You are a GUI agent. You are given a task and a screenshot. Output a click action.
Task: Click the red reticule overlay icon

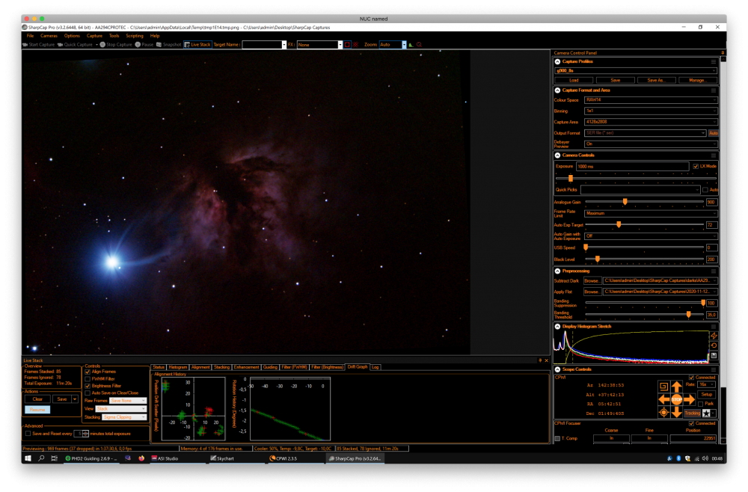[x=355, y=44]
